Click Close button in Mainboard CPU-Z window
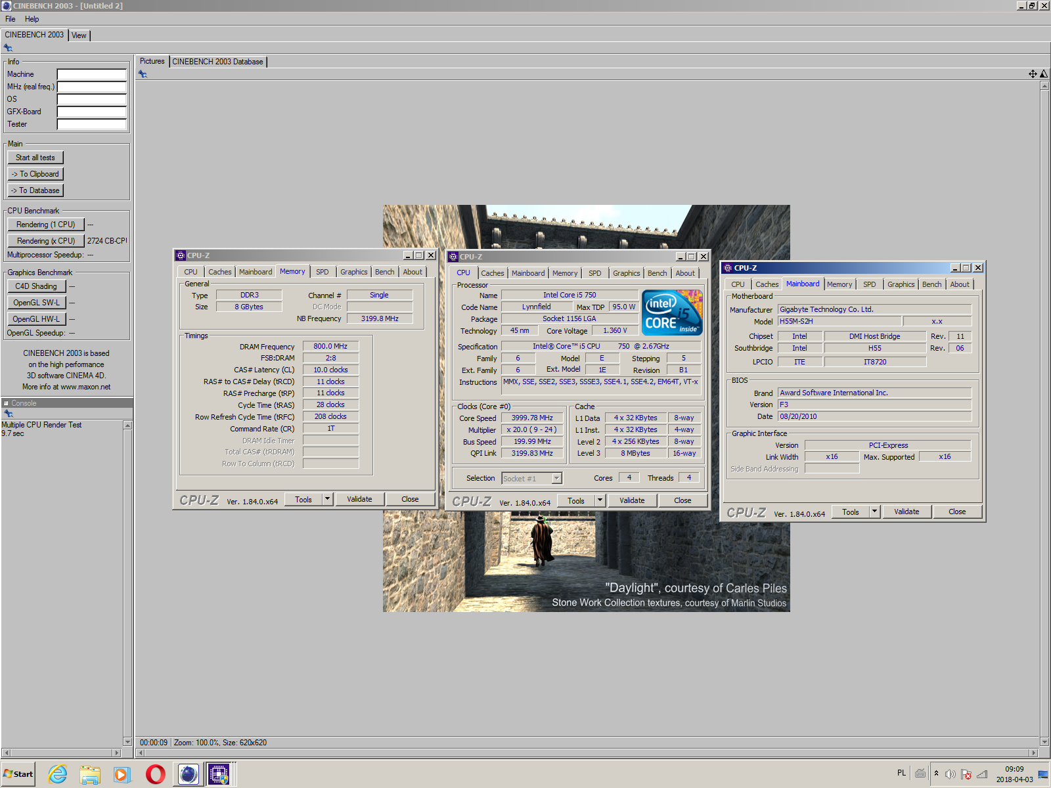Viewport: 1051px width, 788px height. 957,512
